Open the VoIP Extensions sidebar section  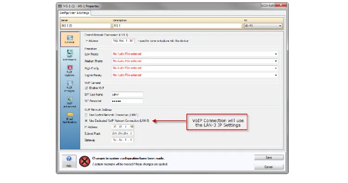70,55
